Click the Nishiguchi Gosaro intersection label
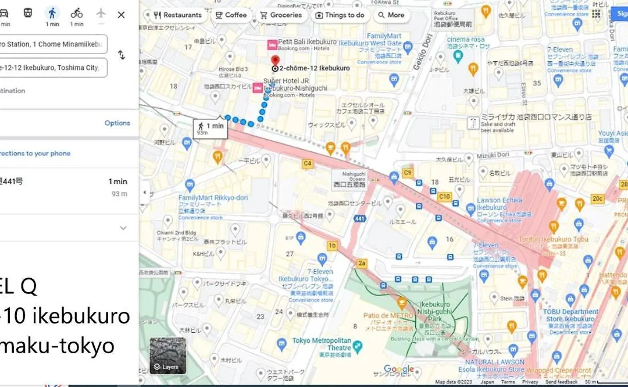 tap(349, 179)
